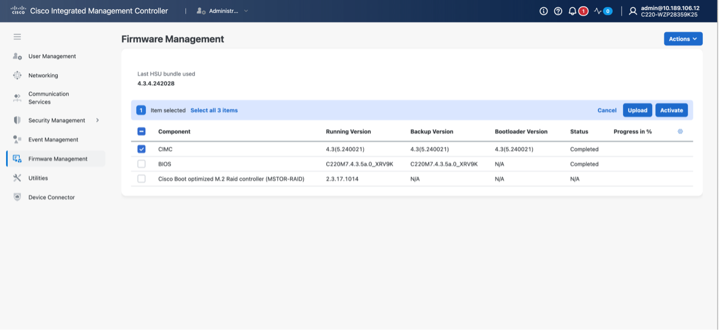Click the Activate button
Image resolution: width=721 pixels, height=332 pixels.
pos(671,110)
